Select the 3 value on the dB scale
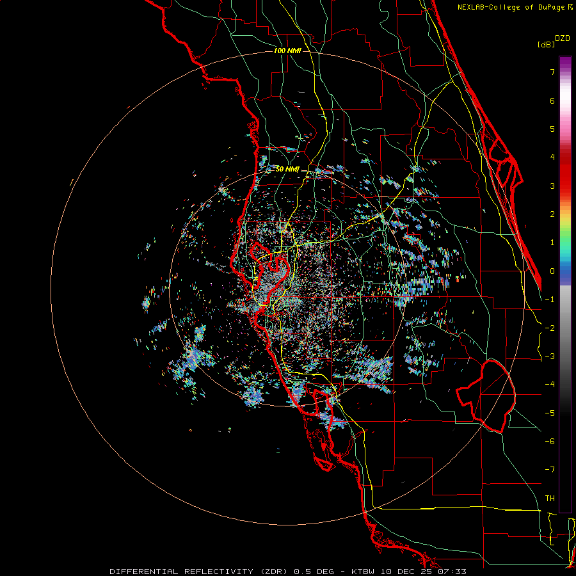 pyautogui.click(x=552, y=186)
